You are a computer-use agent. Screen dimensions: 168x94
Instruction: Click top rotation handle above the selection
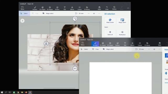click(75, 19)
